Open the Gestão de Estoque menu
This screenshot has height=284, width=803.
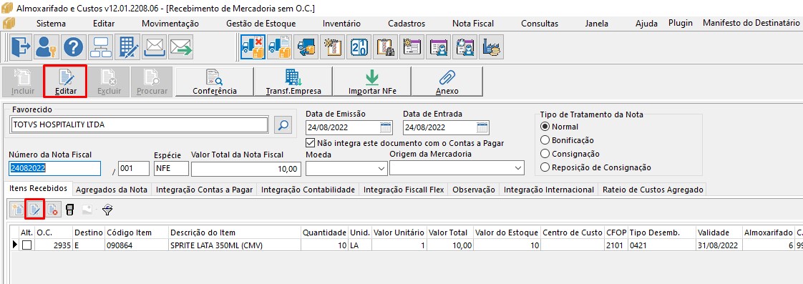click(261, 23)
